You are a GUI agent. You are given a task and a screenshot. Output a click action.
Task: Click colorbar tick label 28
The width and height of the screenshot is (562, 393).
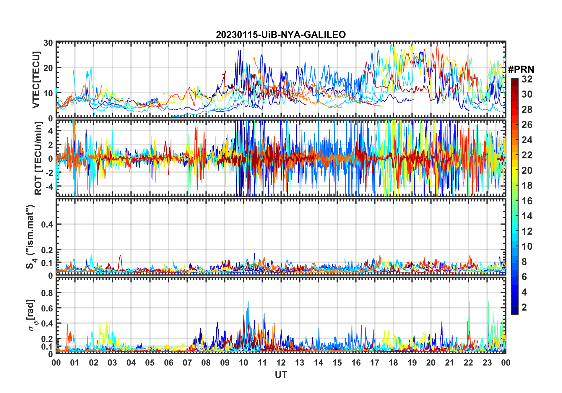coord(527,109)
